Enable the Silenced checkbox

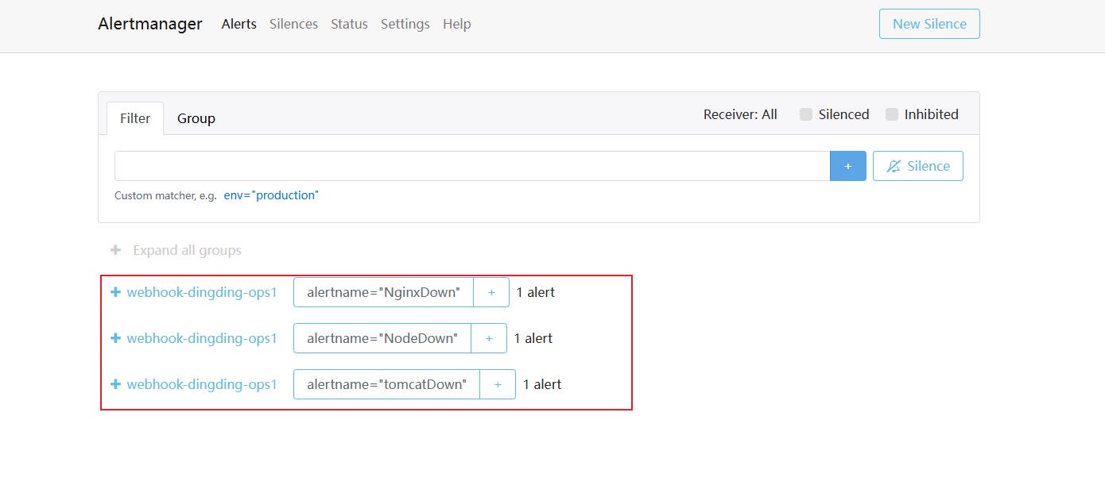(x=806, y=114)
